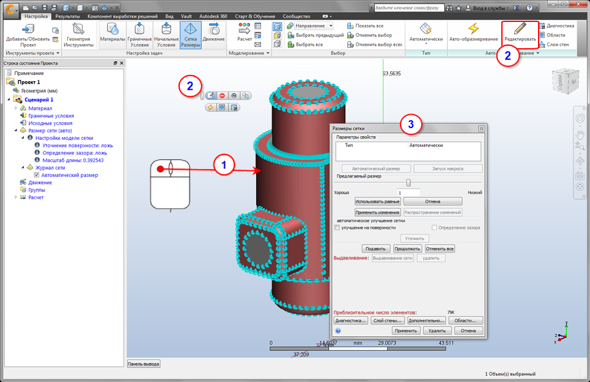
Task: Toggle Определение зазора checkbox
Action: 435,228
